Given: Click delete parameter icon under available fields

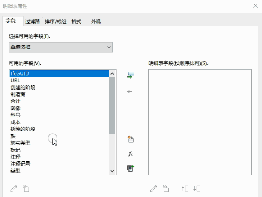Looking at the screenshot, I should click(x=26, y=188).
